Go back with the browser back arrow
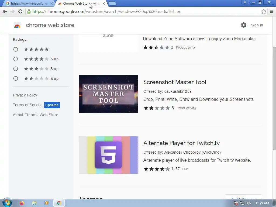Viewport: 276px width, 207px height. 5,11
